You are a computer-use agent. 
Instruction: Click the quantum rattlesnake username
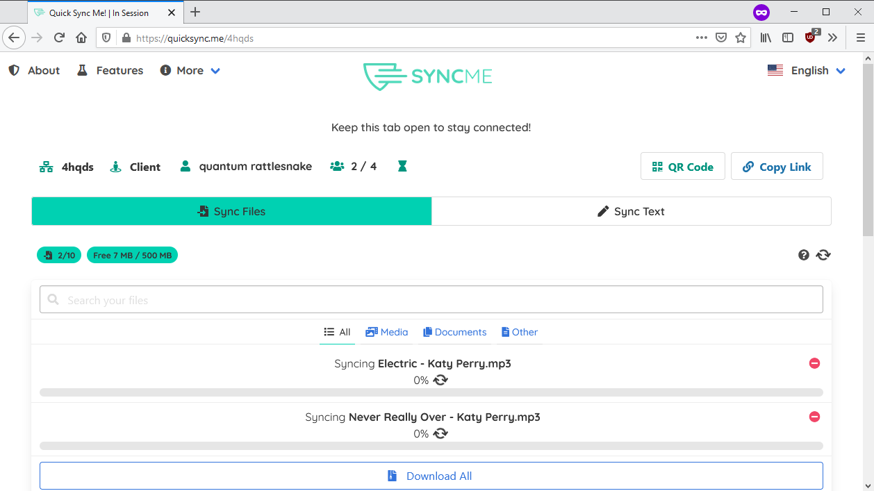246,167
